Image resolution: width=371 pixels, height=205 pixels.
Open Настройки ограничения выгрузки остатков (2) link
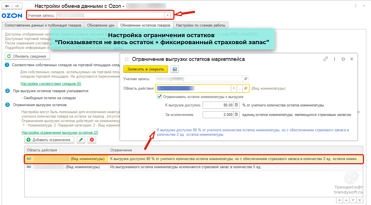point(60,132)
